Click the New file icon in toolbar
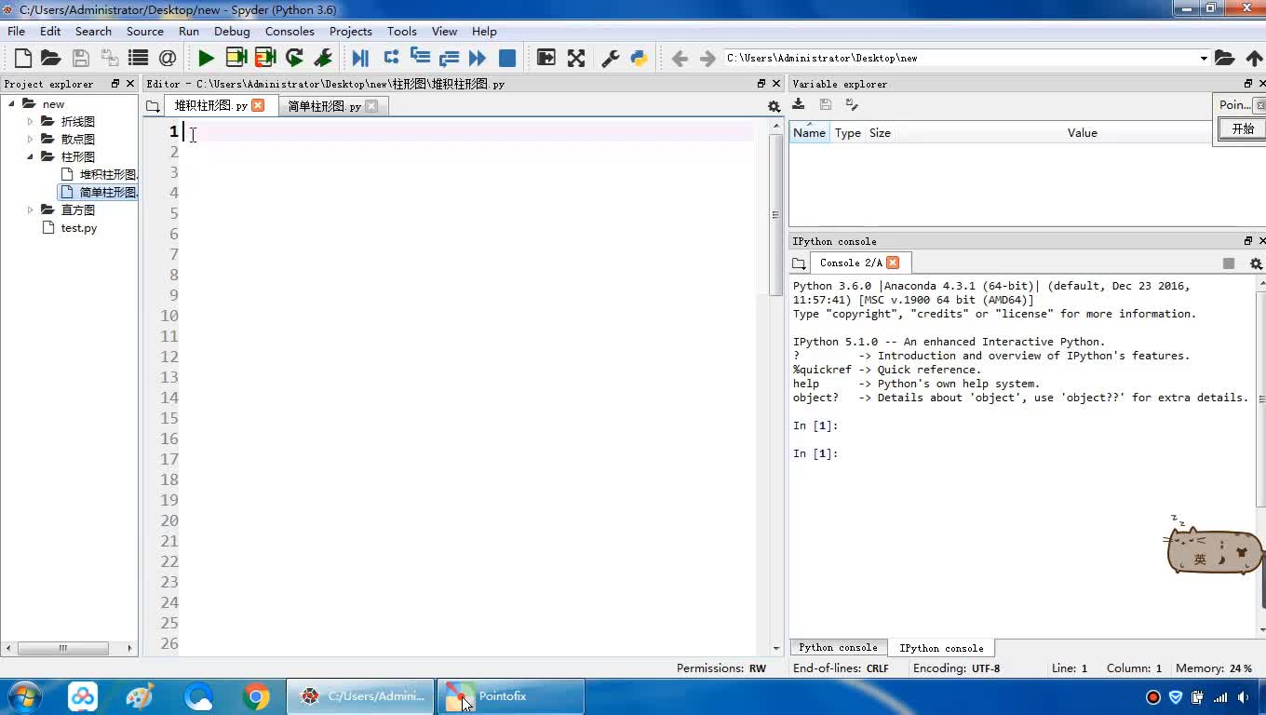The image size is (1266, 715). pyautogui.click(x=23, y=58)
